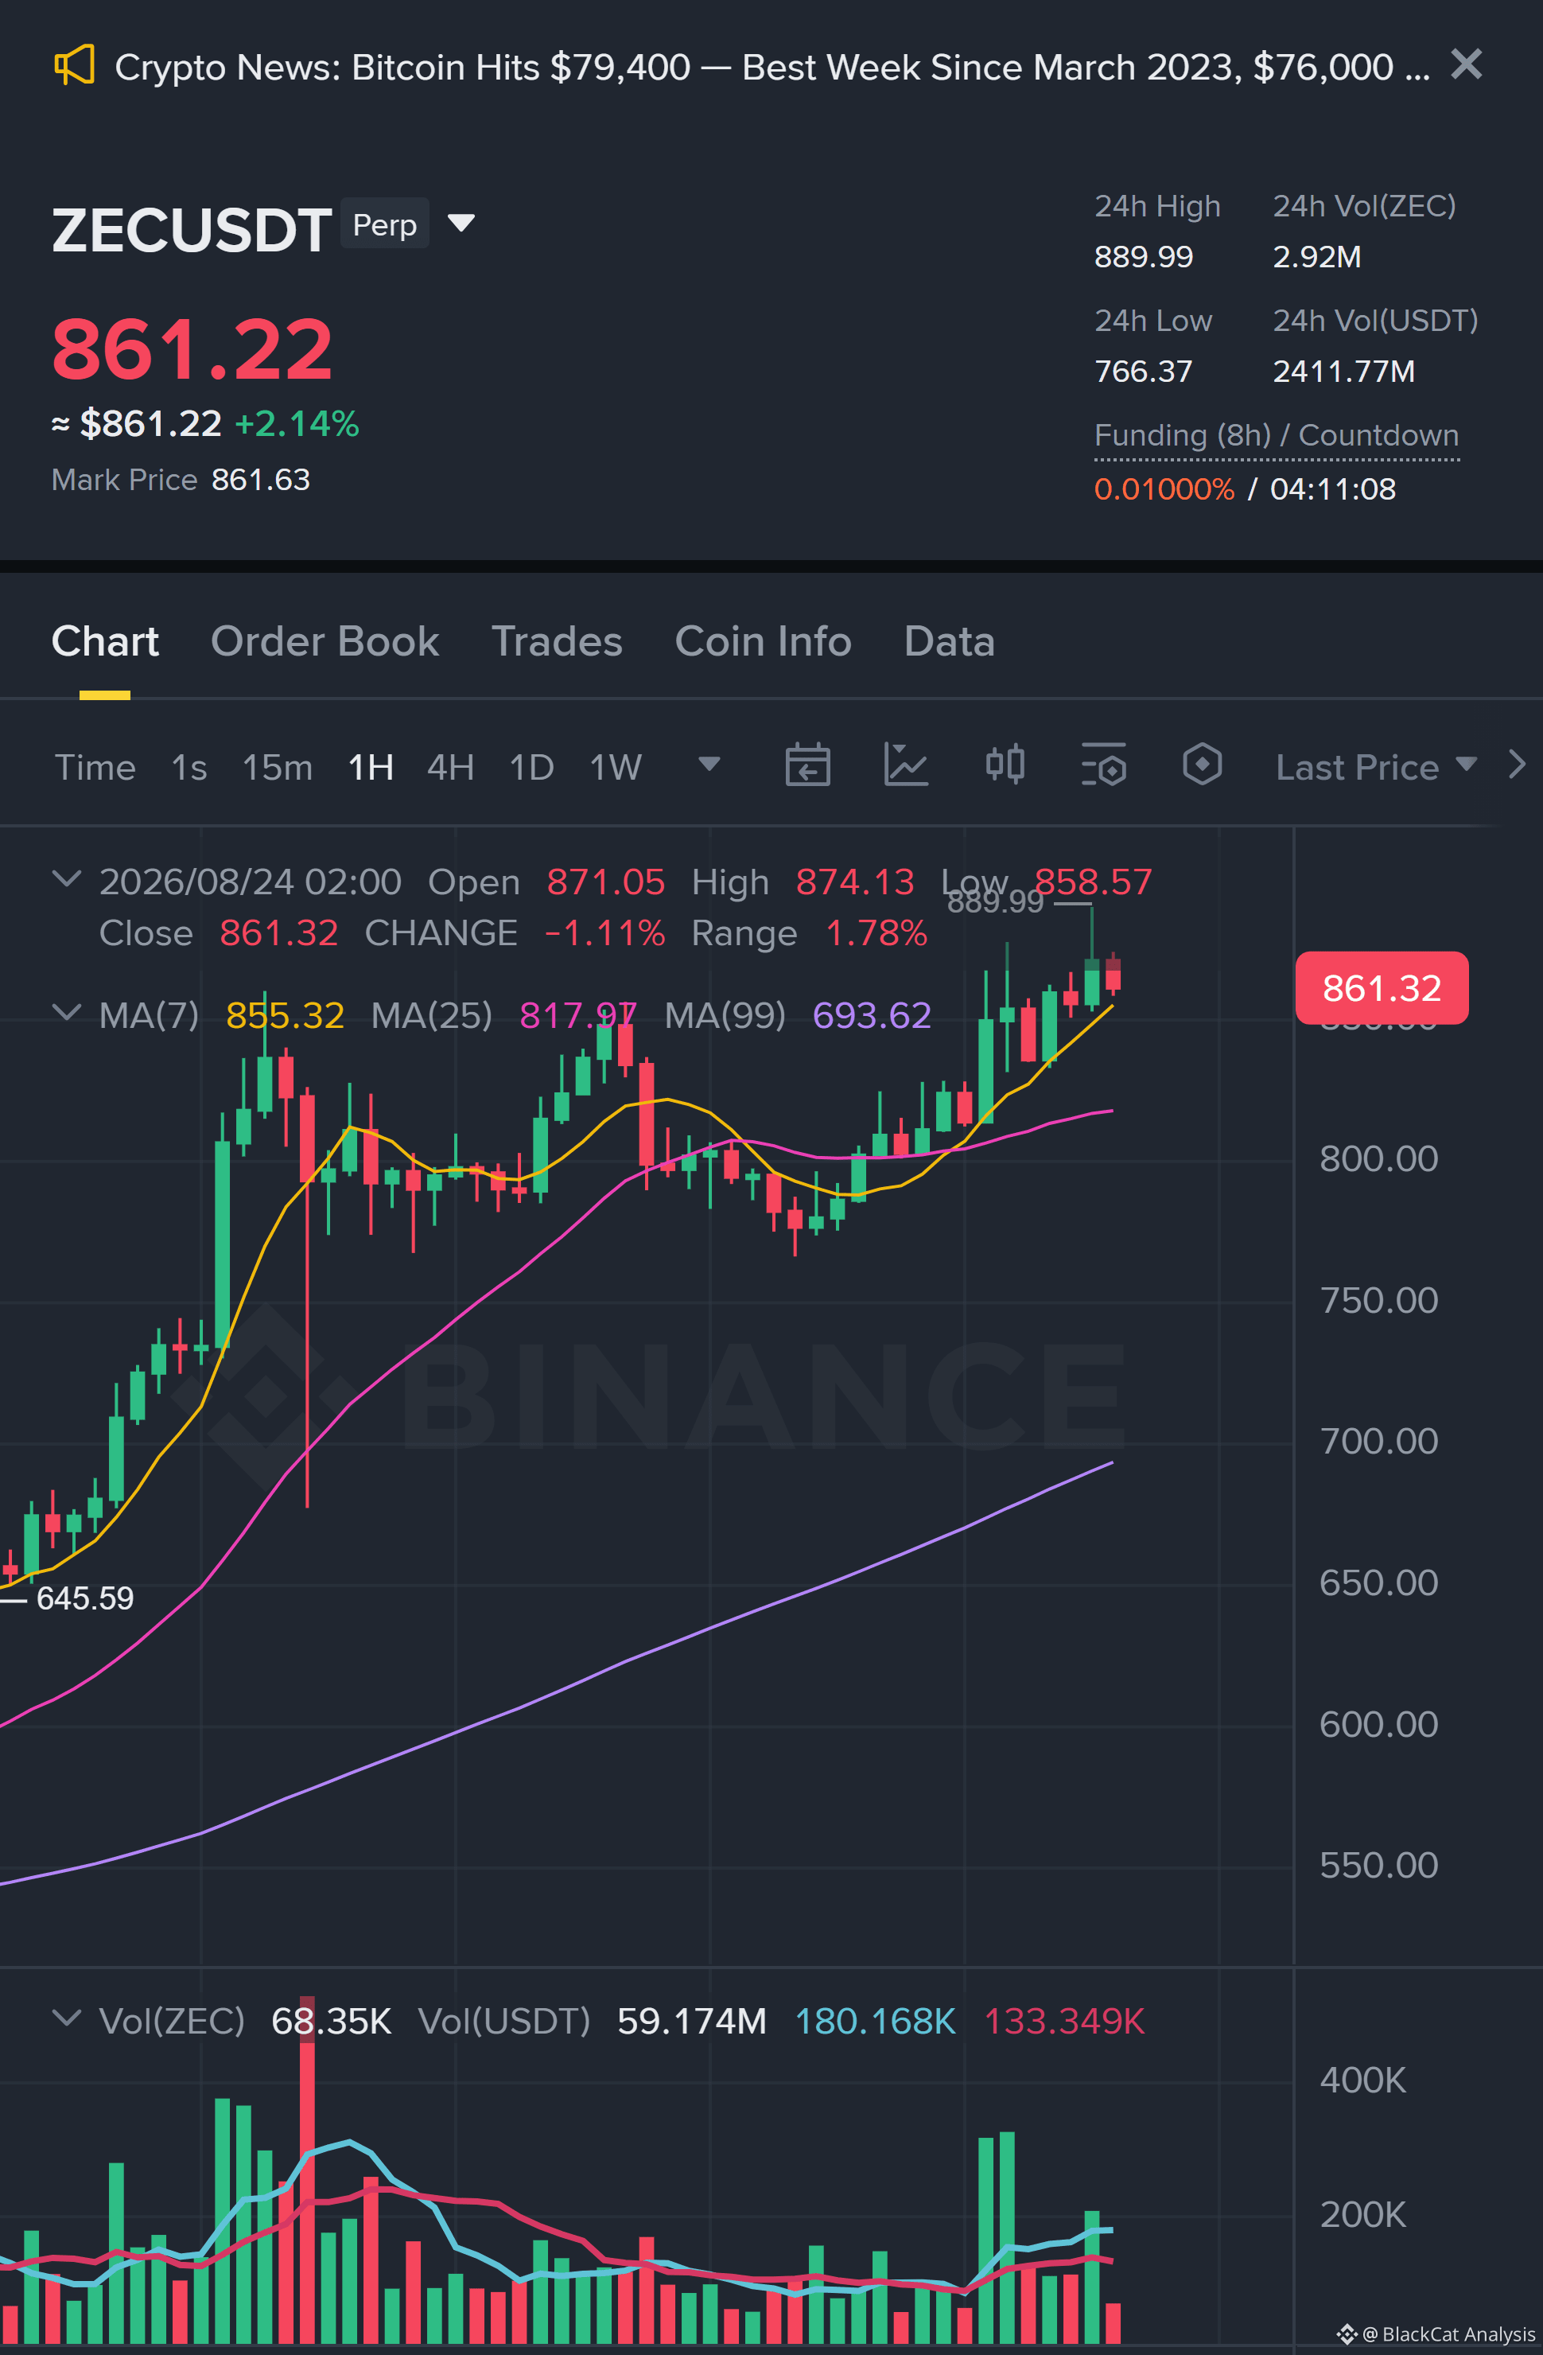Click the 645.59 low marker on chart
The image size is (1543, 2355).
(85, 1598)
